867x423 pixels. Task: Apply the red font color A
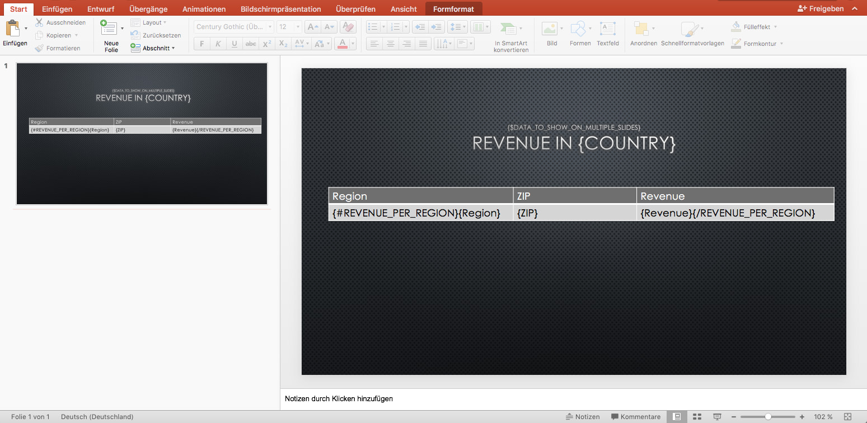[x=343, y=44]
